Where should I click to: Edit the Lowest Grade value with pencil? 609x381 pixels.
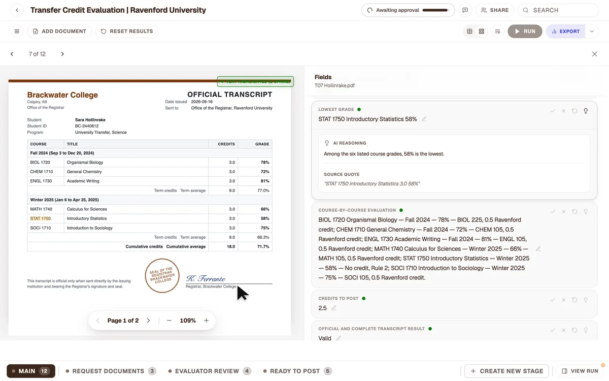tap(424, 119)
